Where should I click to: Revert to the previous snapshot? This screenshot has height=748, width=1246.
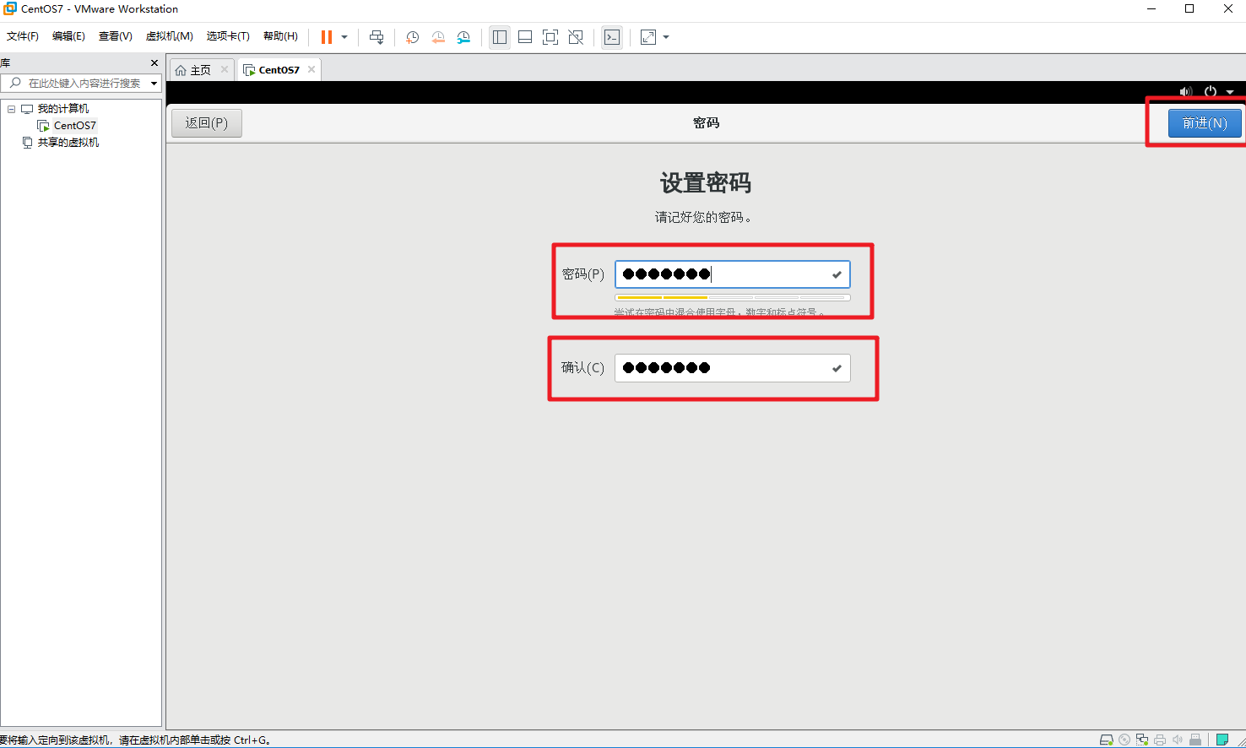[438, 37]
